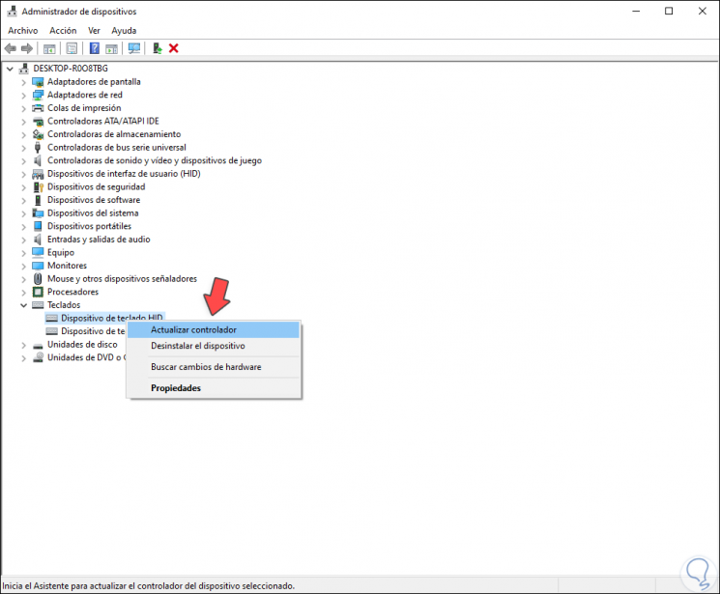Select DESKTOP-R0O8TBG computer name
This screenshot has width=720, height=594.
pos(71,69)
